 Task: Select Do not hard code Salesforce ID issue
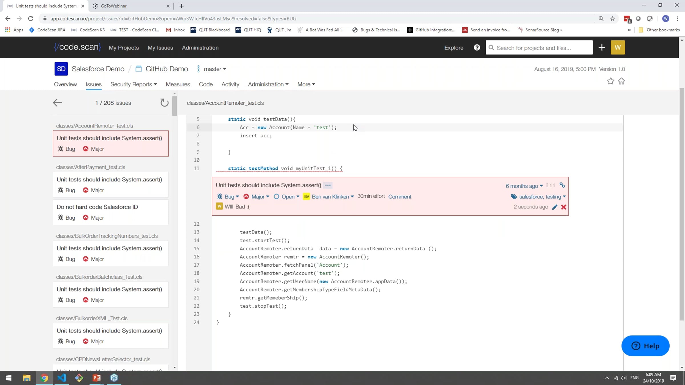click(x=111, y=212)
